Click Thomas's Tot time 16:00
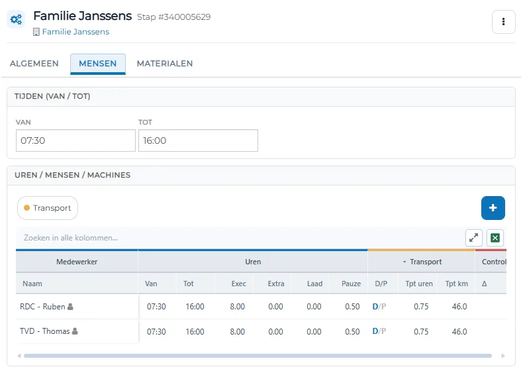523x371 pixels. (x=195, y=332)
